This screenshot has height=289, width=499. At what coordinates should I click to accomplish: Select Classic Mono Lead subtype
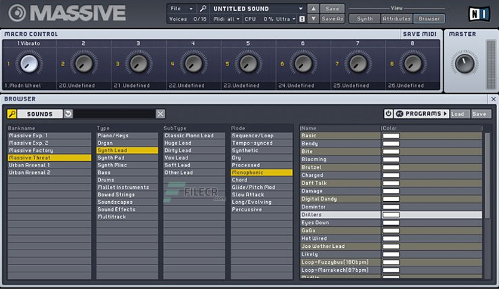tap(194, 136)
